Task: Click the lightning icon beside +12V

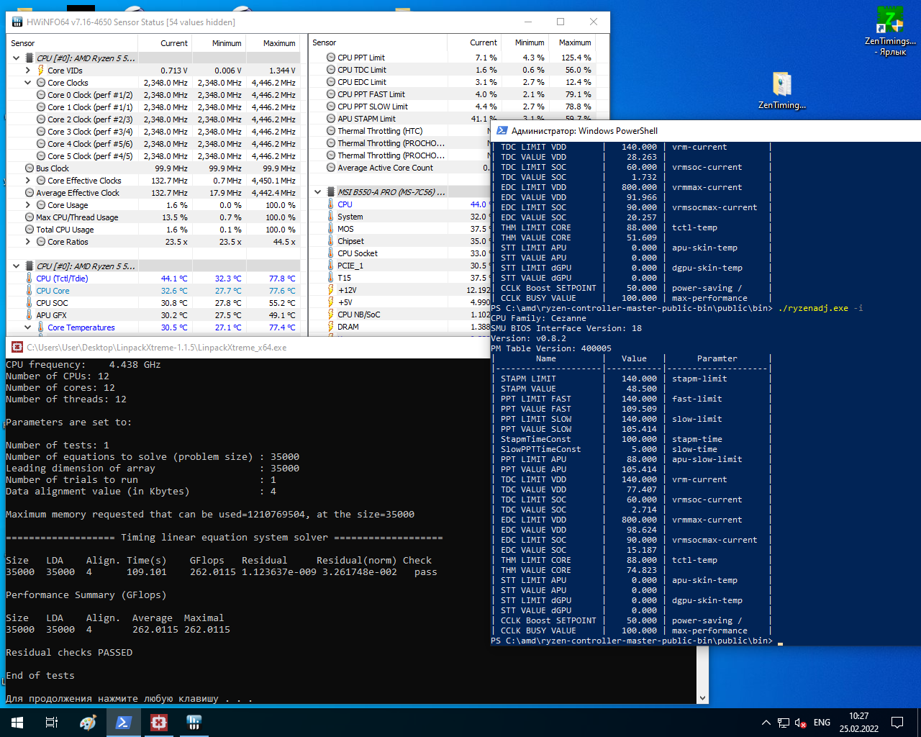Action: click(x=331, y=290)
